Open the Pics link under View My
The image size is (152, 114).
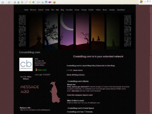click(x=29, y=77)
